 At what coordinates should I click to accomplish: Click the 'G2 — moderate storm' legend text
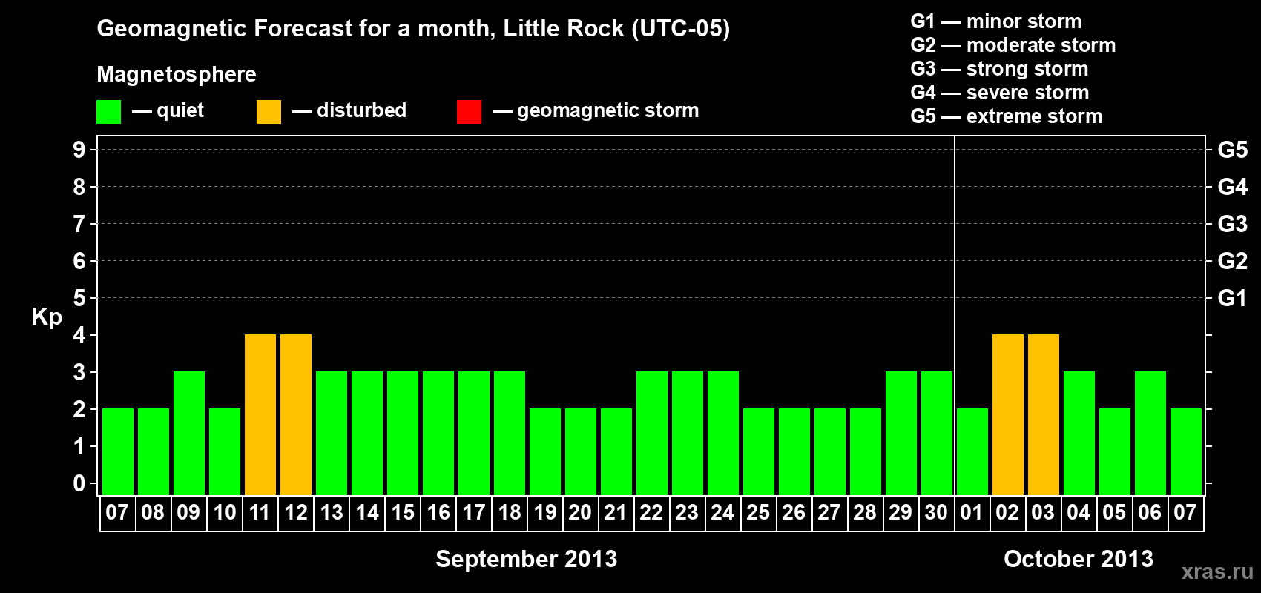pos(1013,45)
